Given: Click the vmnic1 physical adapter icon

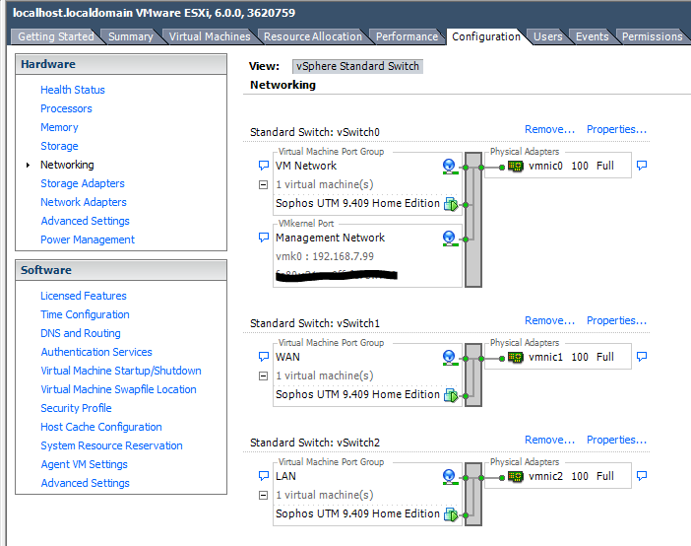Looking at the screenshot, I should tap(515, 357).
